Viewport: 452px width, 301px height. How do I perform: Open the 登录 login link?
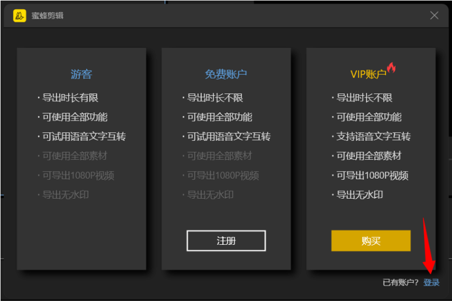431,282
